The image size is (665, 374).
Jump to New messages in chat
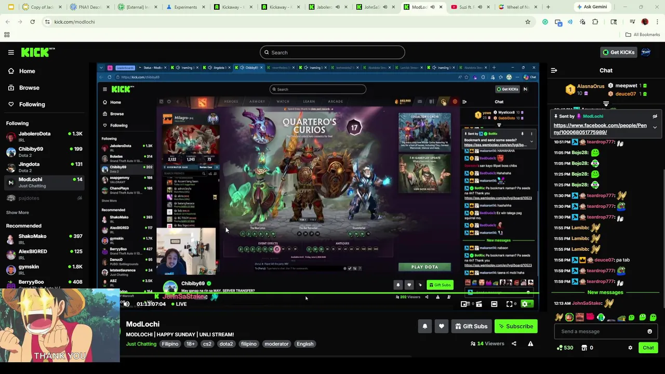point(605,292)
